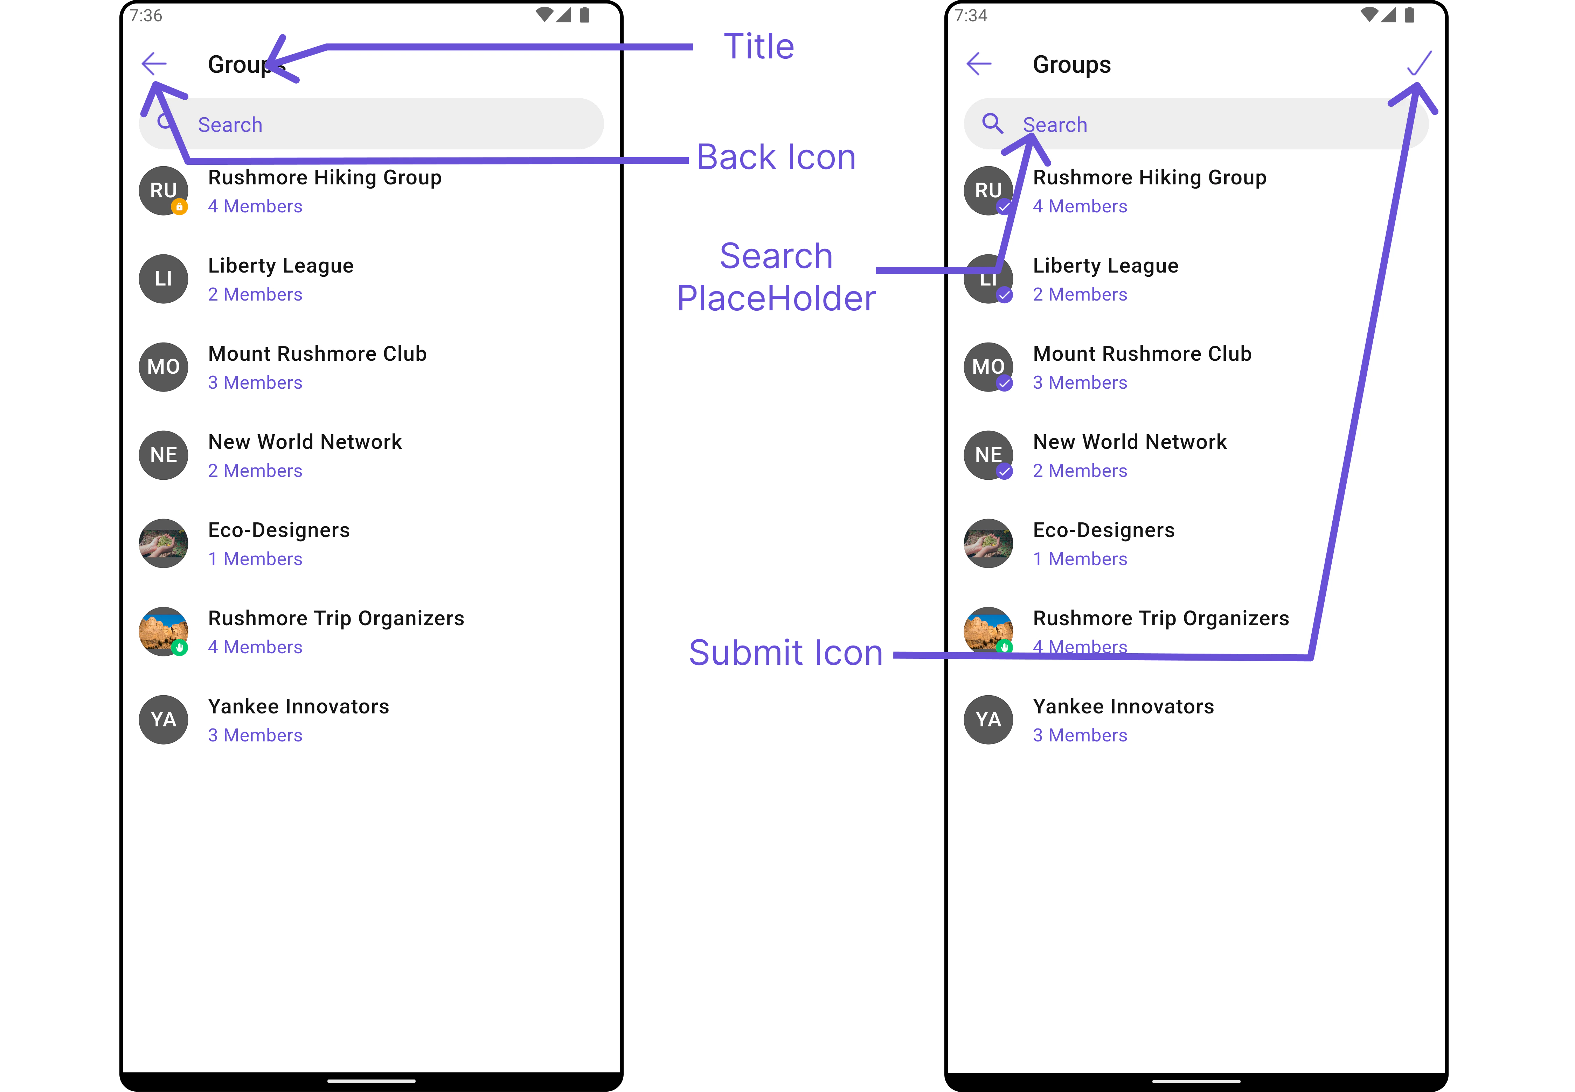Screen dimensions: 1575x1092
Task: Select Yankee Innovators in the right list
Action: 1196,720
